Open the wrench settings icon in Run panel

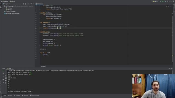3,73
